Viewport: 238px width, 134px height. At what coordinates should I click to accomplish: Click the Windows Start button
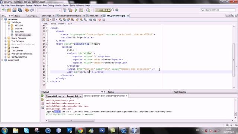click(4, 131)
